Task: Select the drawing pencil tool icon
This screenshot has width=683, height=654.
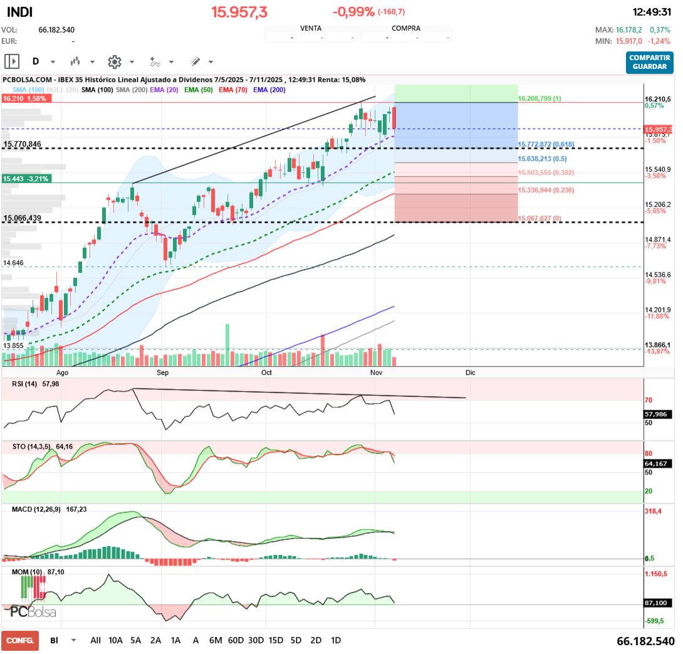Action: pyautogui.click(x=196, y=61)
